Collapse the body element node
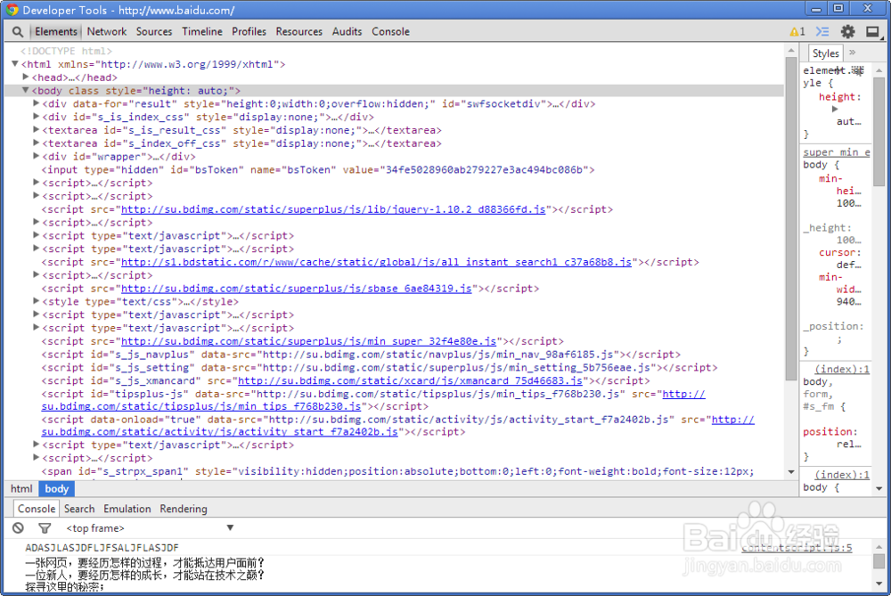Image resolution: width=891 pixels, height=596 pixels. tap(26, 90)
